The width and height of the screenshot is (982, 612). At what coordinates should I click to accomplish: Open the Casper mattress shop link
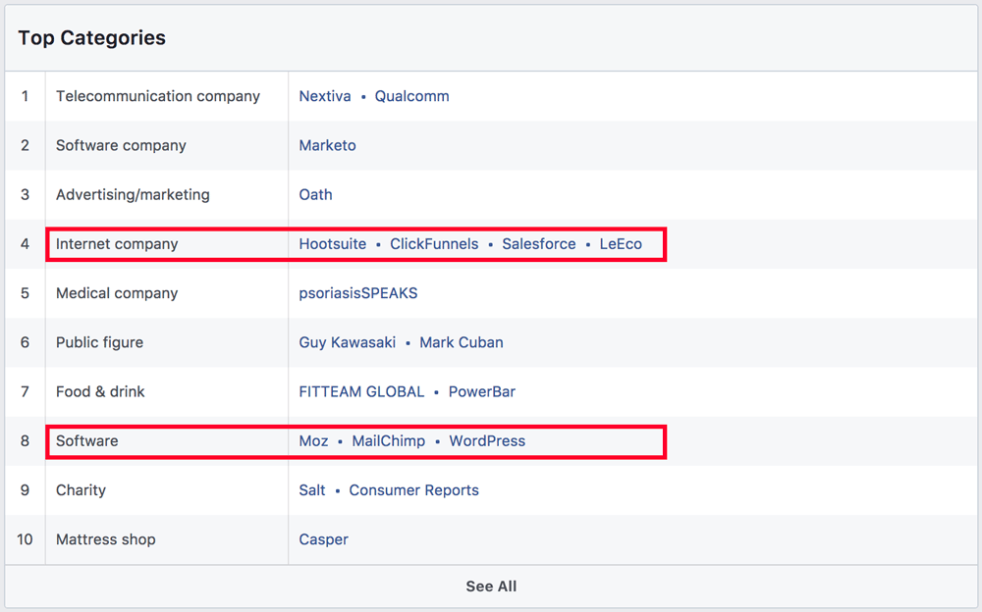pyautogui.click(x=323, y=539)
